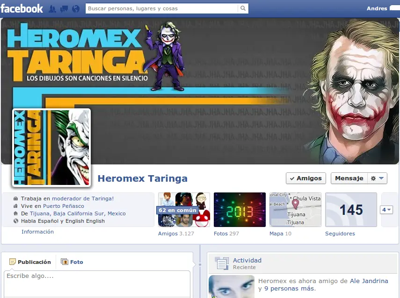Image resolution: width=400 pixels, height=298 pixels.
Task: Click the languages globe icon
Action: [16, 221]
